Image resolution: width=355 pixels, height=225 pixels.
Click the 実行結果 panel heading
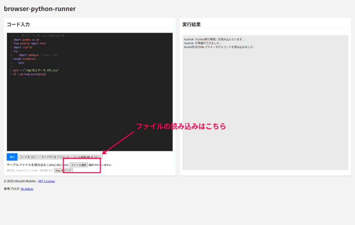[x=191, y=25]
